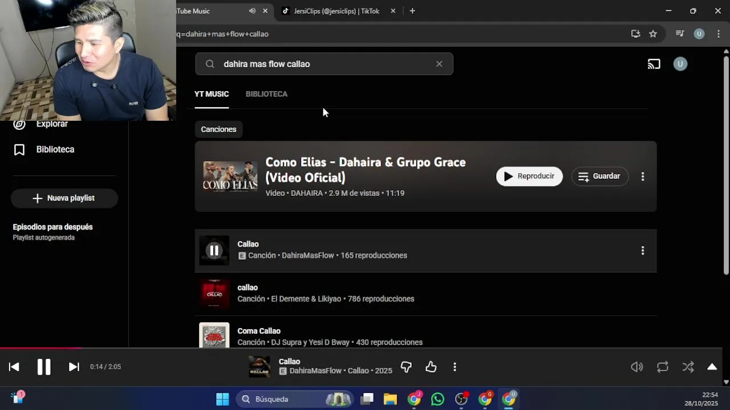The image size is (730, 410).
Task: Open more options for Como Elias
Action: [x=643, y=177]
